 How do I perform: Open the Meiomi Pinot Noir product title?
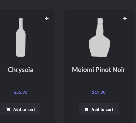tap(99, 70)
